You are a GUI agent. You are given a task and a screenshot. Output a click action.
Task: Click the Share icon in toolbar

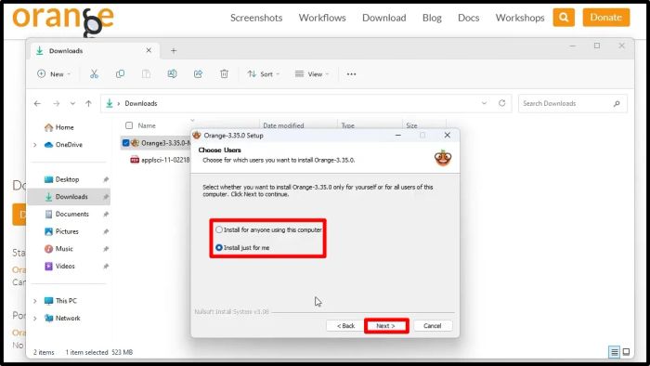(198, 73)
